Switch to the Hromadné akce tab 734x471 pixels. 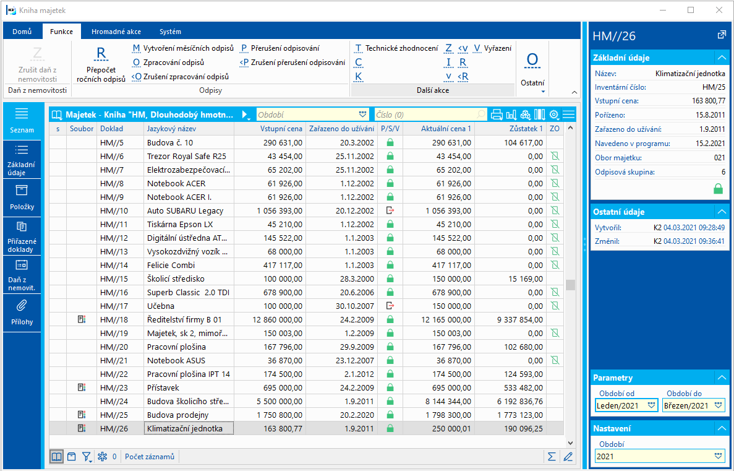(x=116, y=32)
